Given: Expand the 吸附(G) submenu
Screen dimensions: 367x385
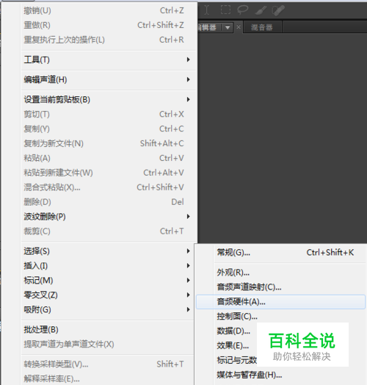Looking at the screenshot, I should pyautogui.click(x=108, y=309).
